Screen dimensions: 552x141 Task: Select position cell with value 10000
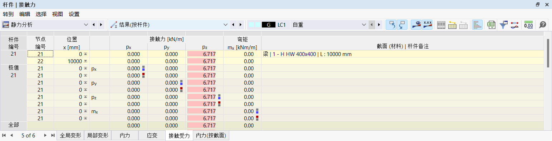click(x=72, y=61)
